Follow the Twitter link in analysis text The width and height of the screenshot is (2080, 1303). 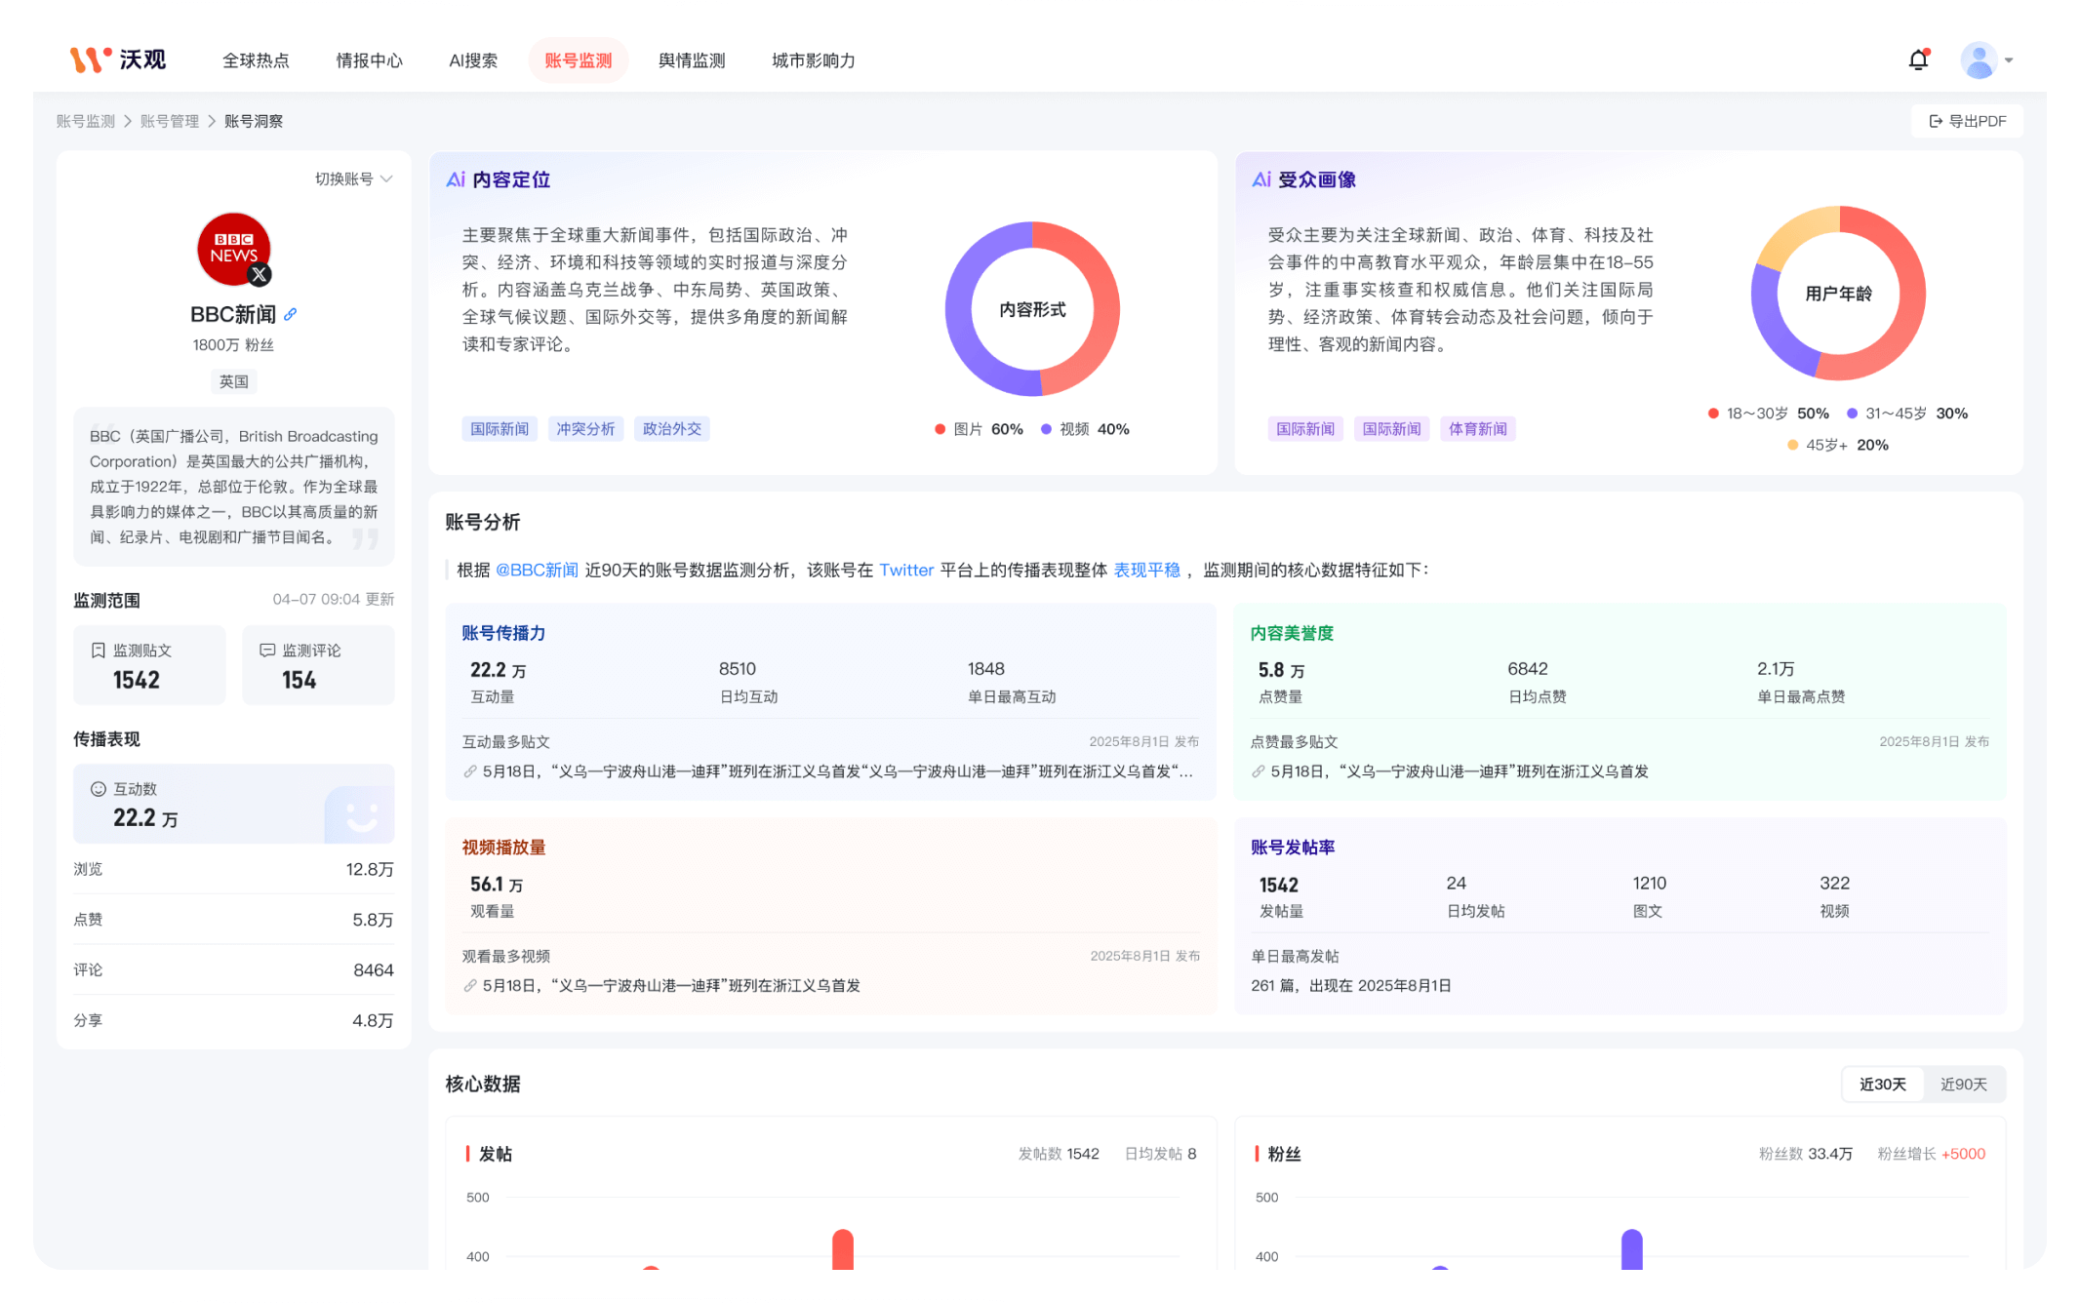pyautogui.click(x=906, y=571)
